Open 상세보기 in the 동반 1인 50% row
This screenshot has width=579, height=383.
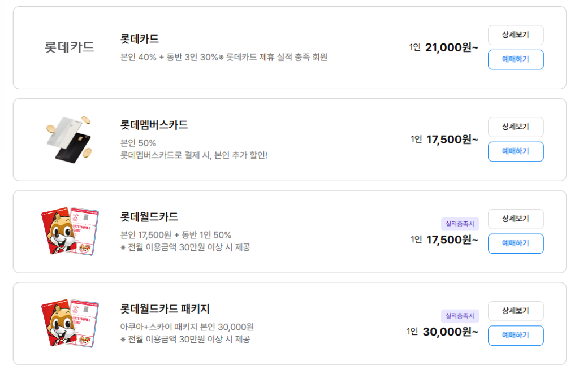(515, 219)
